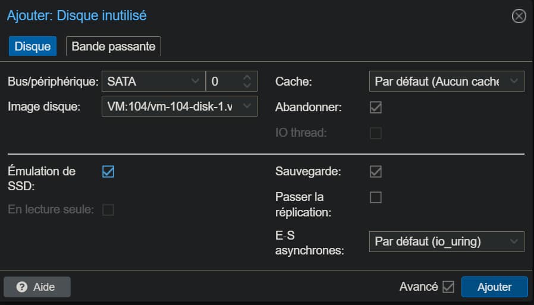Click the Ajouter button

coord(494,287)
